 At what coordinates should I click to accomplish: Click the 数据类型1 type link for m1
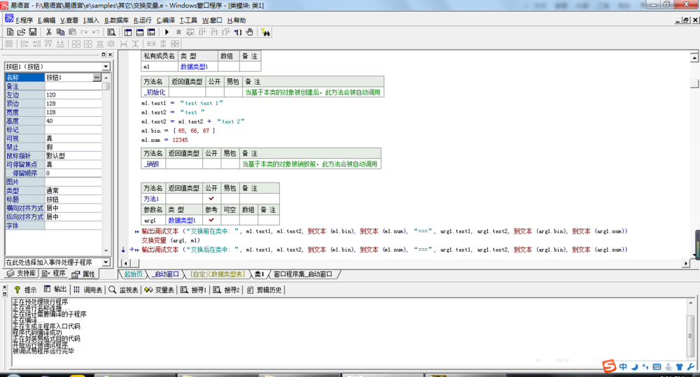194,66
